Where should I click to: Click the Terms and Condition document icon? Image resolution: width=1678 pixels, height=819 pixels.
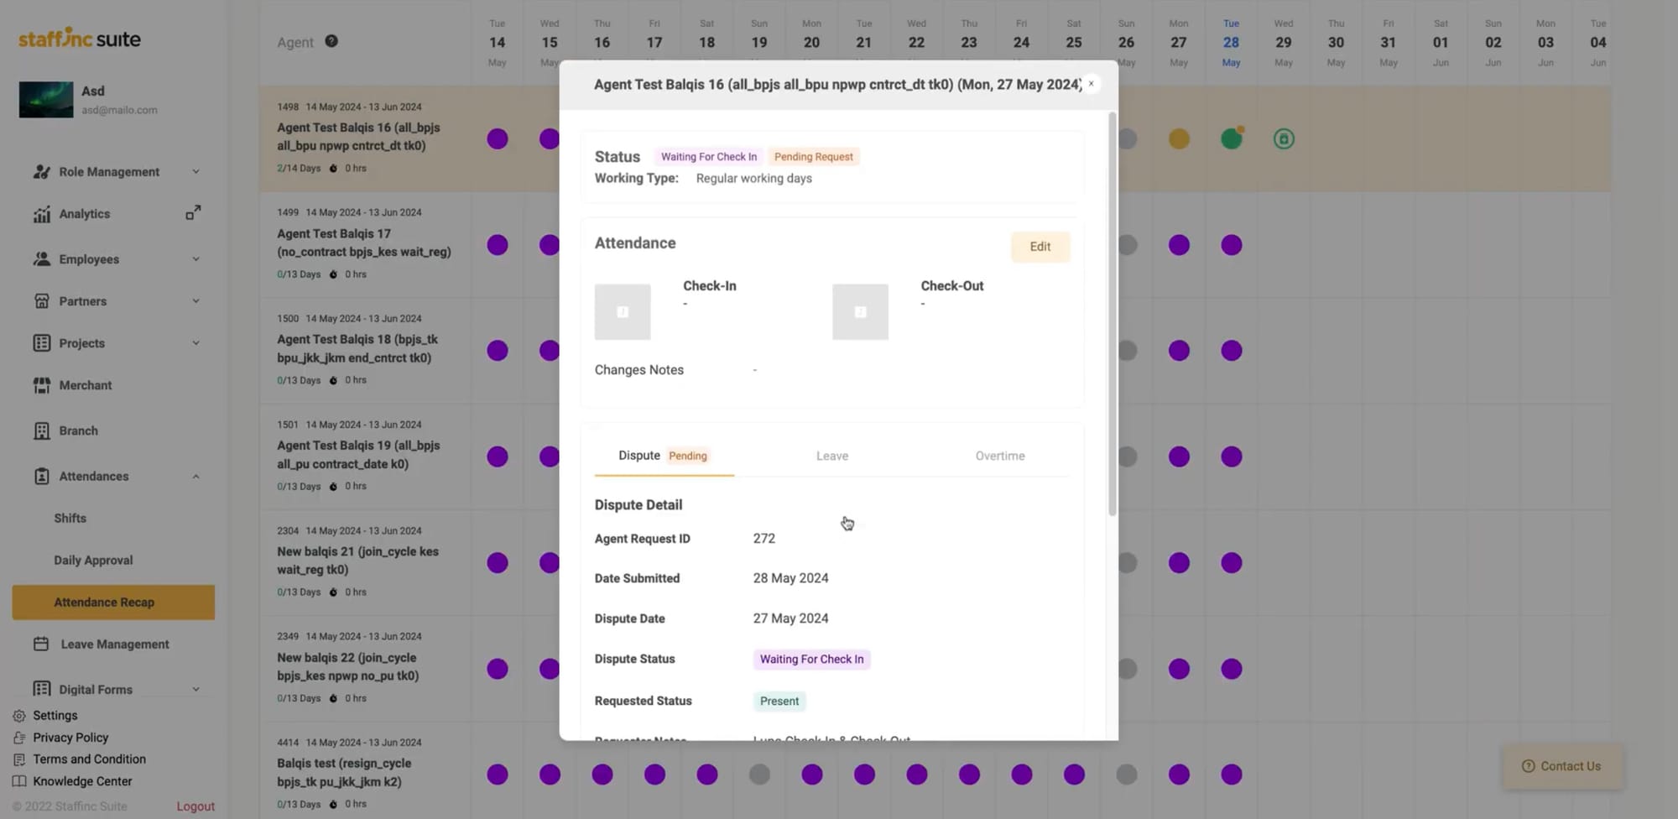coord(19,759)
